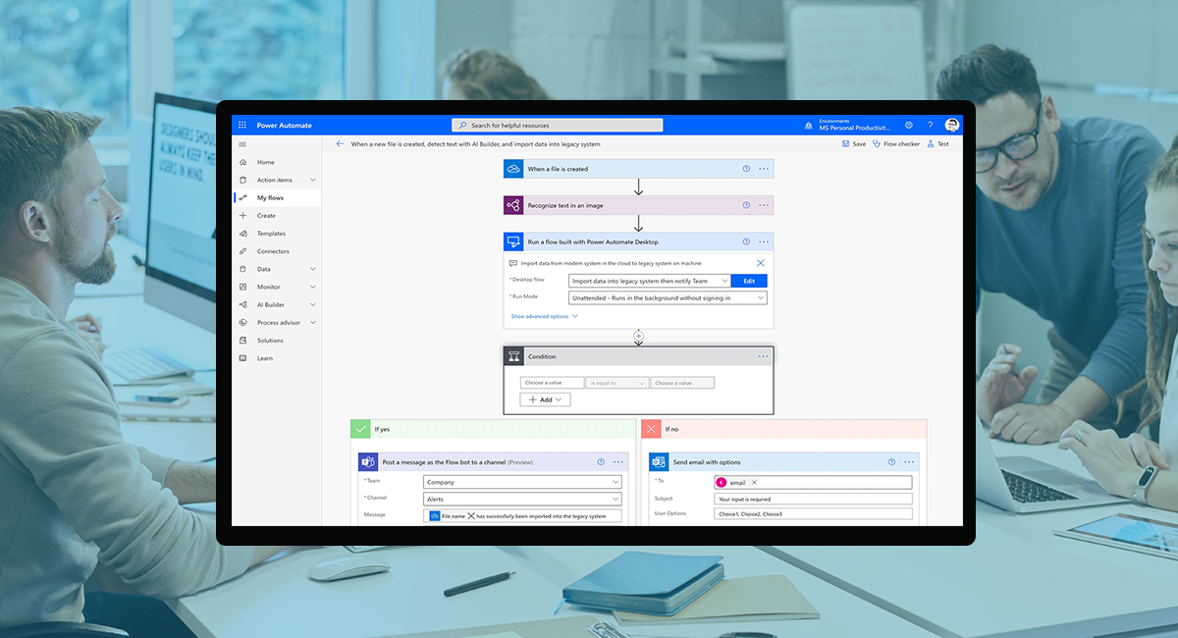Open the Post a message ellipsis menu
The height and width of the screenshot is (638, 1178).
618,461
